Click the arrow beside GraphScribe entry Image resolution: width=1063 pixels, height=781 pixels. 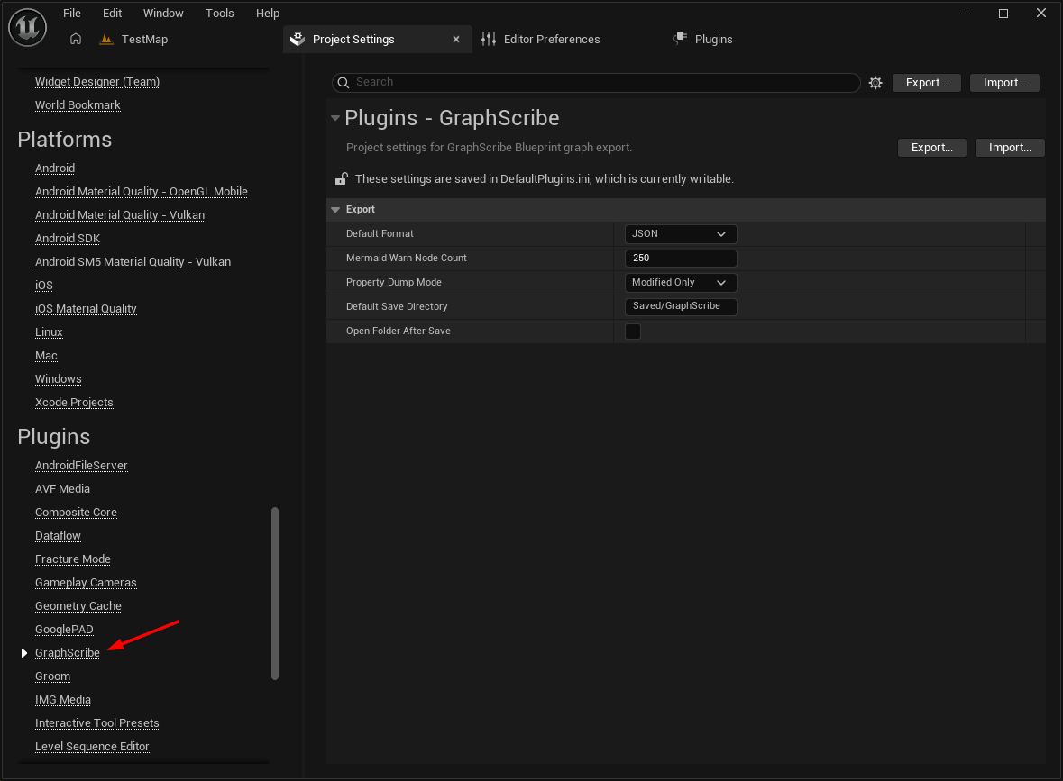[x=24, y=653]
